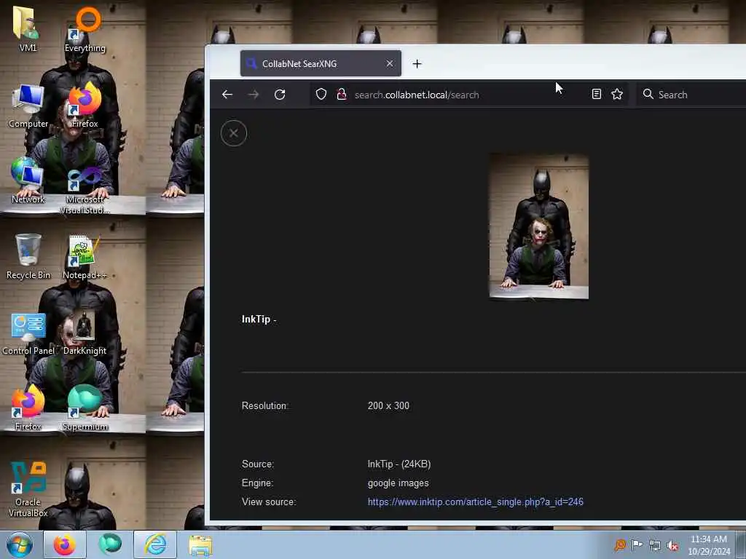Launch Firefox shortcut beside Supermium icon

(x=28, y=409)
